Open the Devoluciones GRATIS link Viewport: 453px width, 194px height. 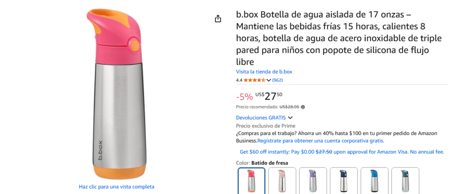pos(261,118)
